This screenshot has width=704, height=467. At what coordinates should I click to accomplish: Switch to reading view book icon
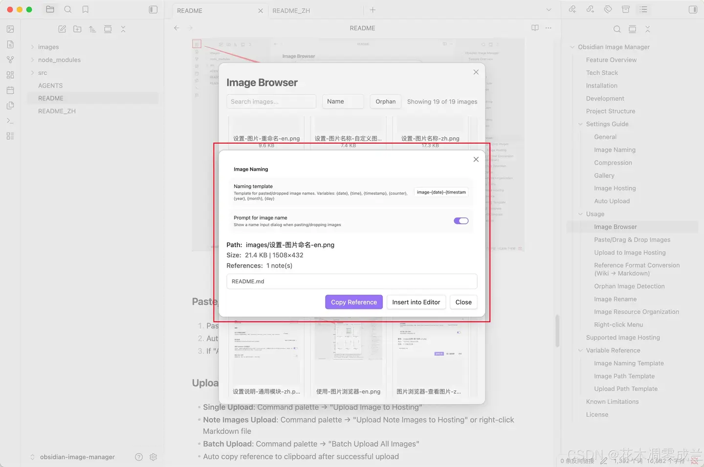tap(535, 28)
